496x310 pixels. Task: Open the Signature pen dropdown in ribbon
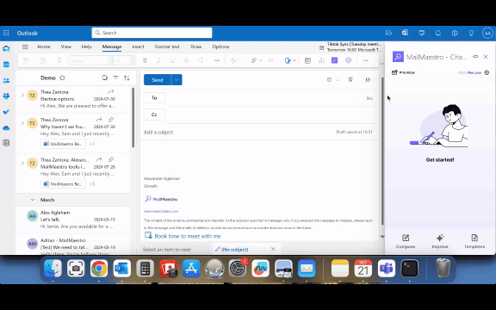[290, 60]
